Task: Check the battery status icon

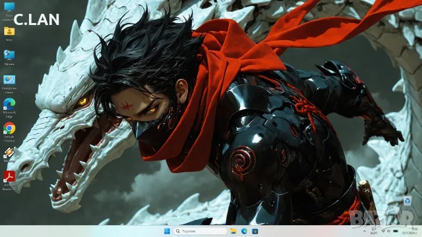Action: pyautogui.click(x=396, y=231)
